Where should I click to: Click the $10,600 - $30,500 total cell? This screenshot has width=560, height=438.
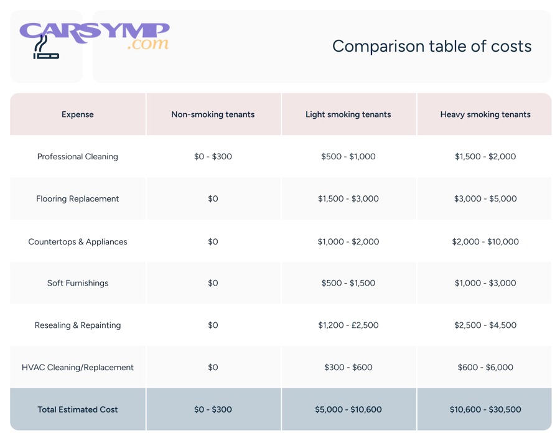tap(485, 409)
